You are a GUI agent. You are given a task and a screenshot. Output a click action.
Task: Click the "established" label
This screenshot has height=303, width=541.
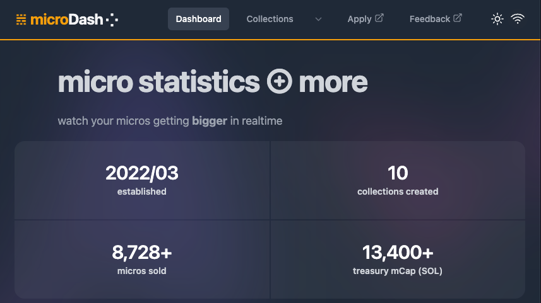coord(142,192)
